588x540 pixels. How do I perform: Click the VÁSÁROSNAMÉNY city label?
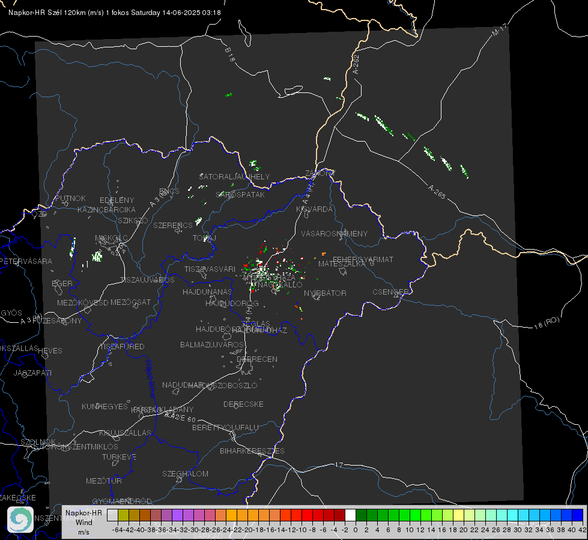click(x=335, y=233)
